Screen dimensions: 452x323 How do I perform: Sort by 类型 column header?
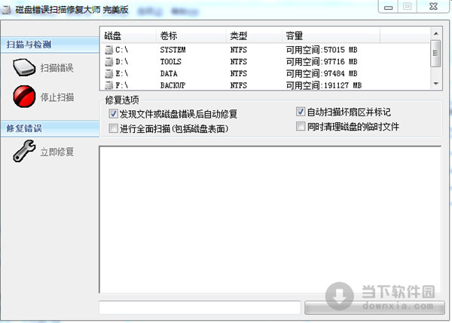tap(254, 36)
